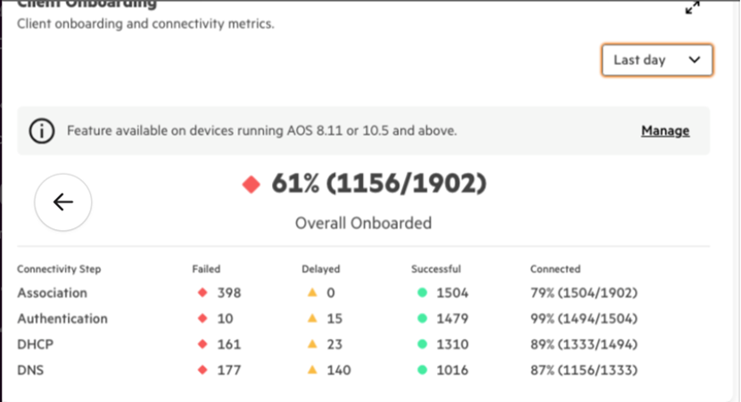741x402 pixels.
Task: Select the DHCP connectivity step
Action: 36,344
